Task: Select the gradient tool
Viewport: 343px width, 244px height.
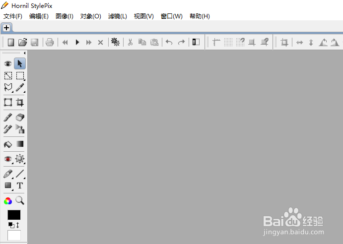Action: tap(20, 144)
